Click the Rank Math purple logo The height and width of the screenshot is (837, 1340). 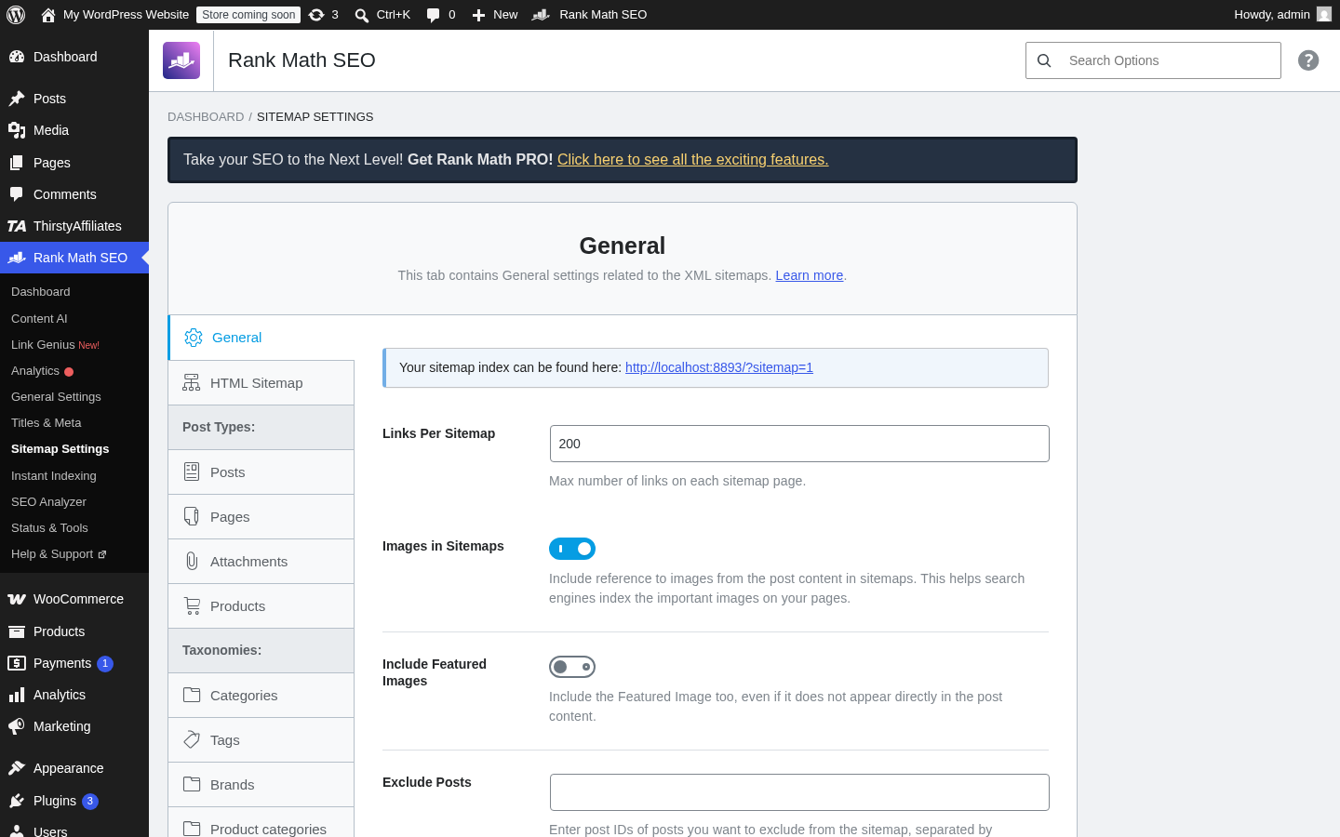coord(181,60)
